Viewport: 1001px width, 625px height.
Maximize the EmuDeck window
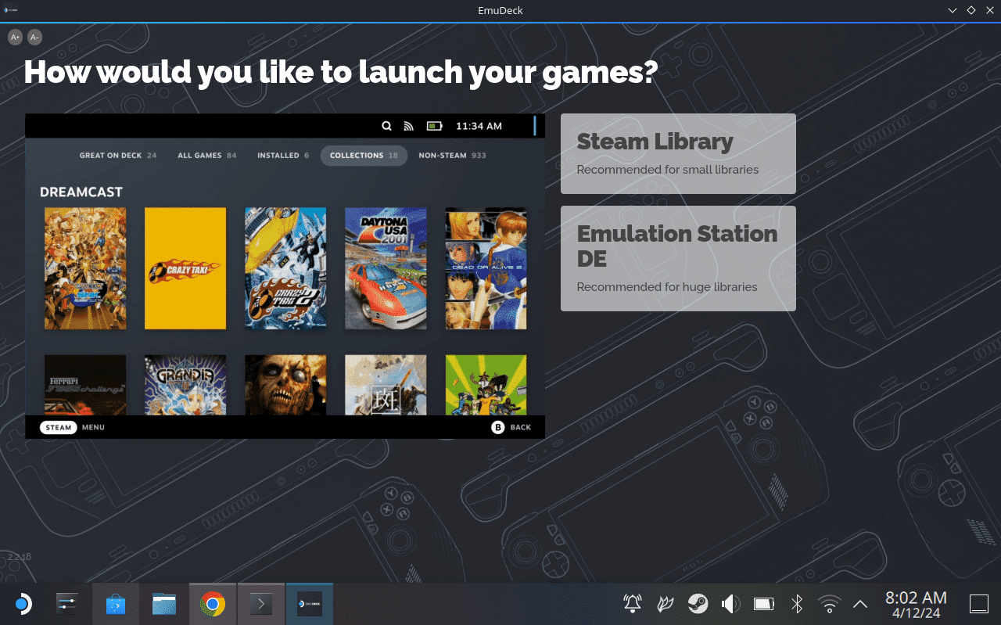tap(971, 10)
